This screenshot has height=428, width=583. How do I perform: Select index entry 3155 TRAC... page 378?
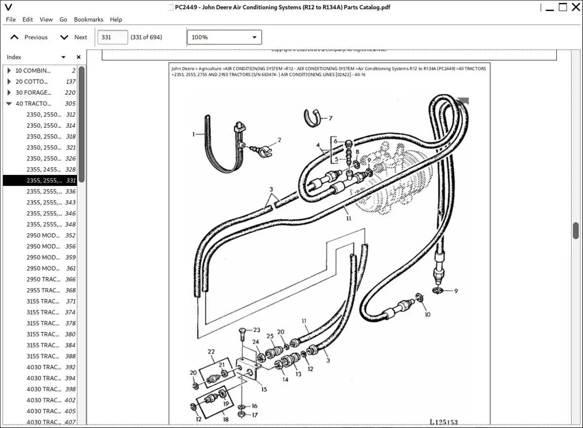click(40, 323)
